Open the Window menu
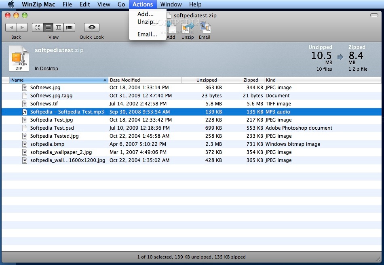 pyautogui.click(x=171, y=4)
